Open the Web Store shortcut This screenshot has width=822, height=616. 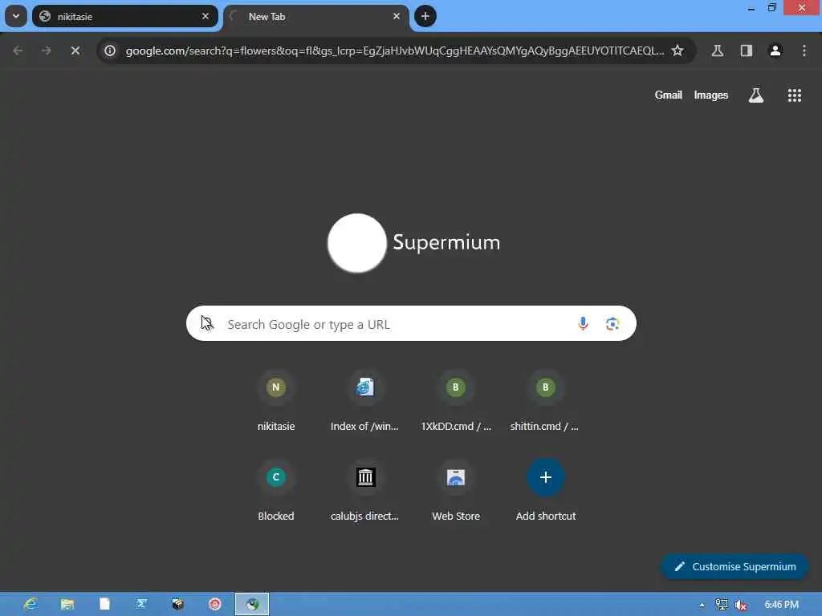pos(456,492)
